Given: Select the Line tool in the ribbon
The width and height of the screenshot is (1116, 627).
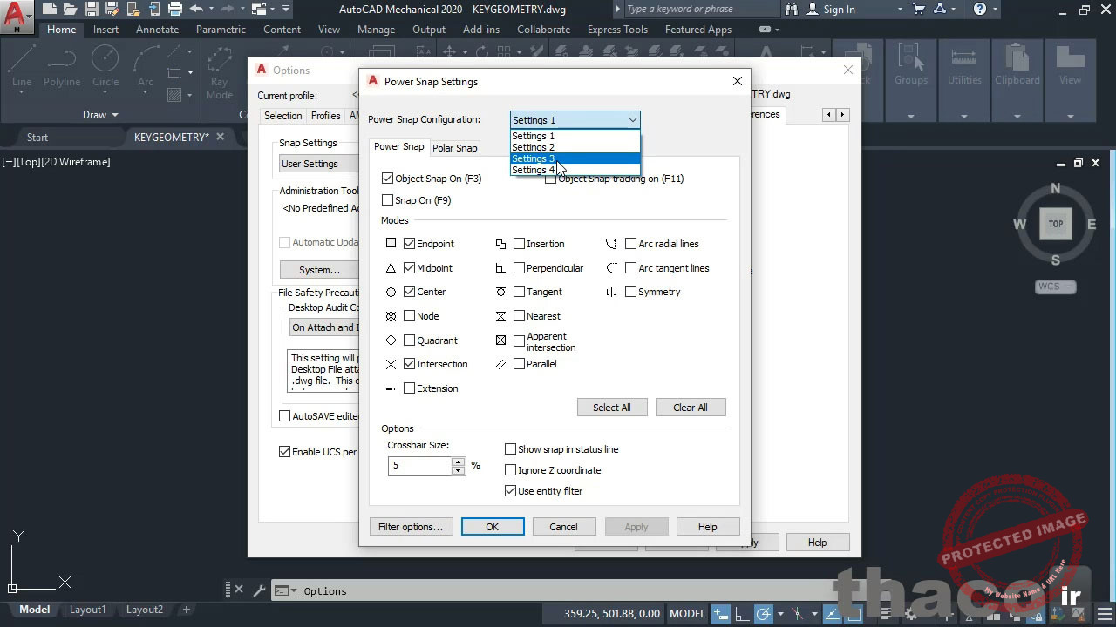Looking at the screenshot, I should [22, 67].
